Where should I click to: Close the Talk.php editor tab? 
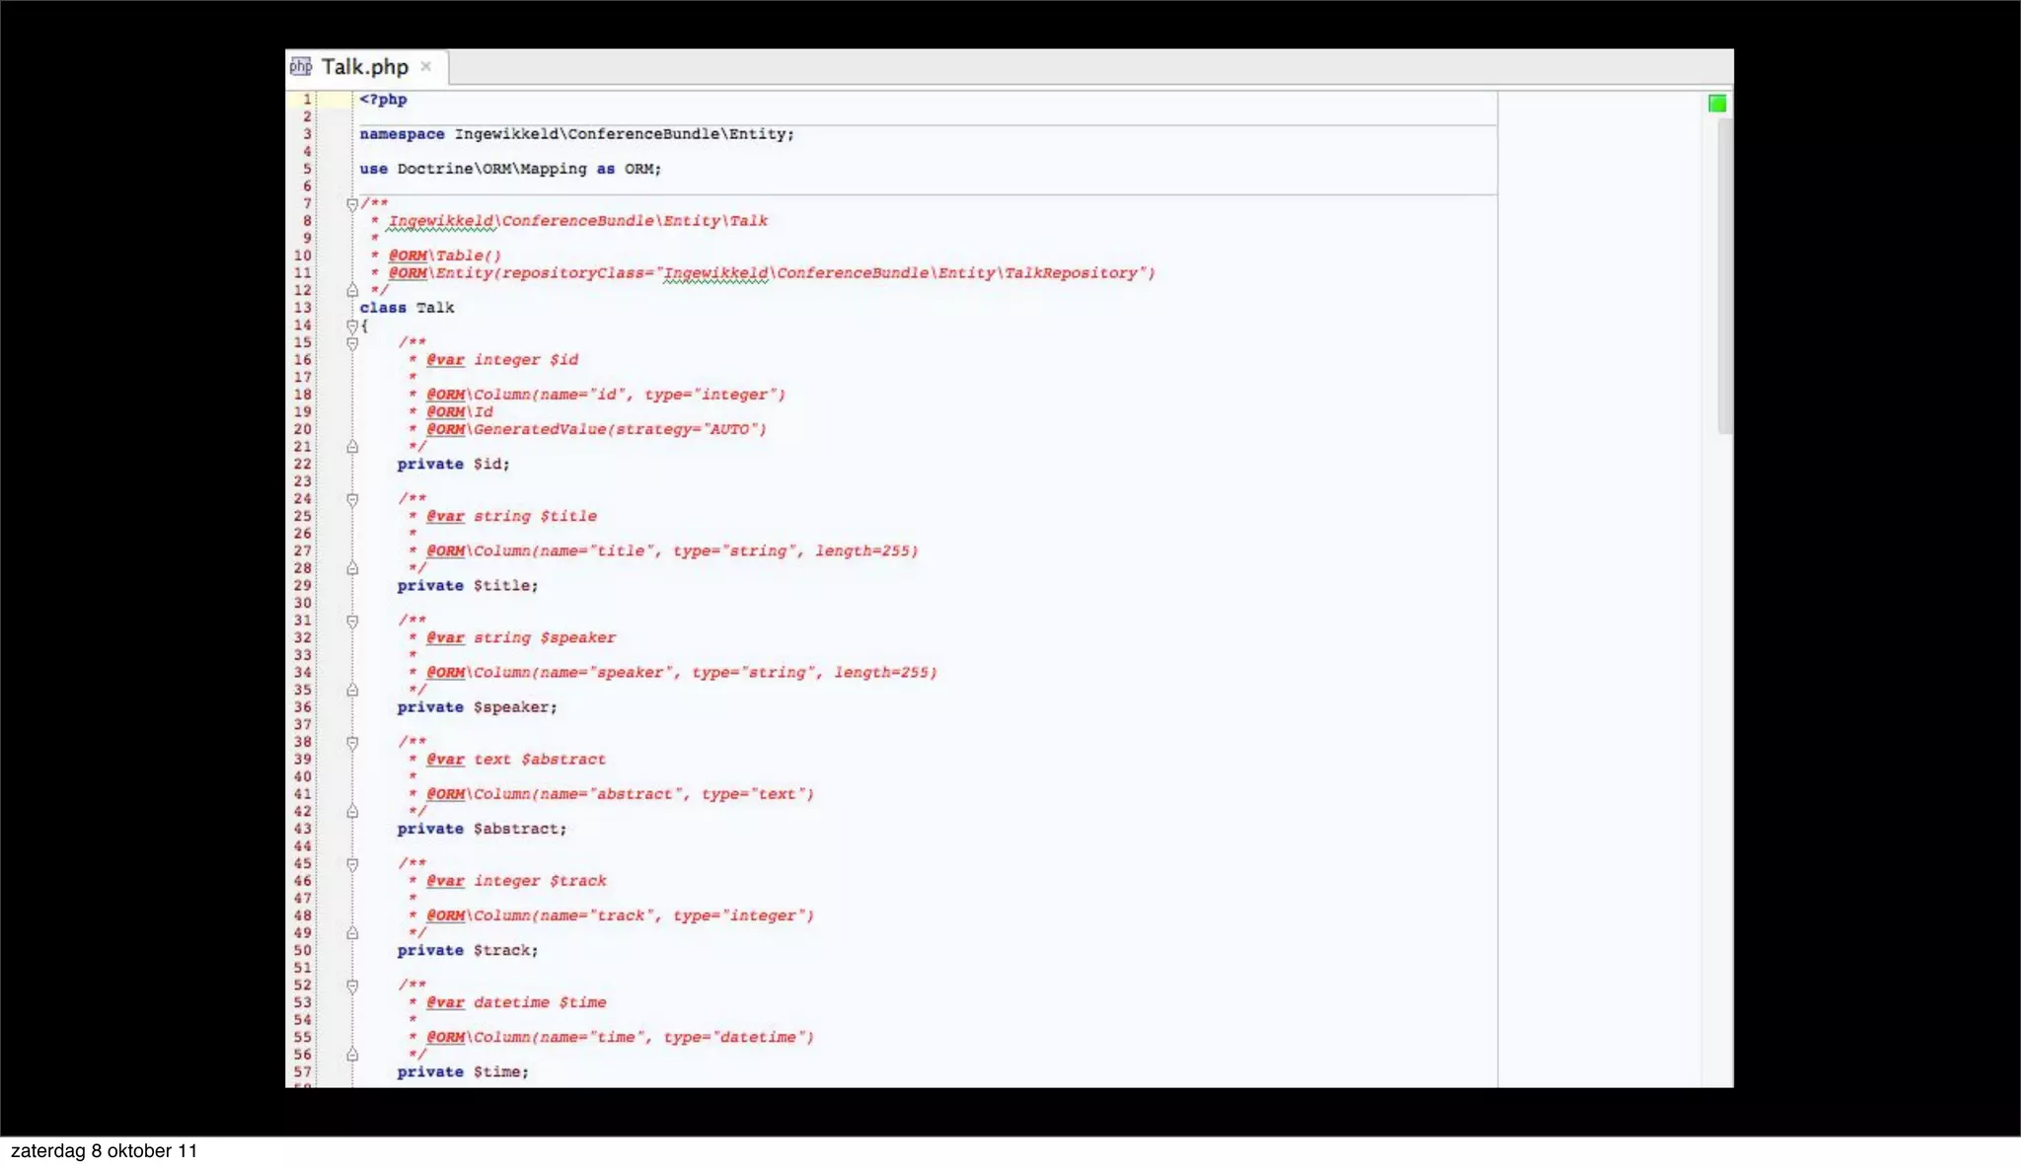tap(426, 66)
